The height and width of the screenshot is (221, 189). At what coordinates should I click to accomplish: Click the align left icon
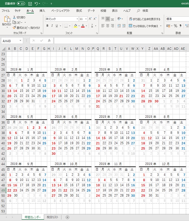point(103,26)
